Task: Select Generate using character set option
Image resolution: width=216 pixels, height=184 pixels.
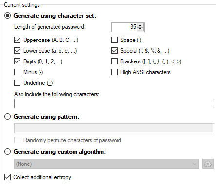Action: click(7, 16)
